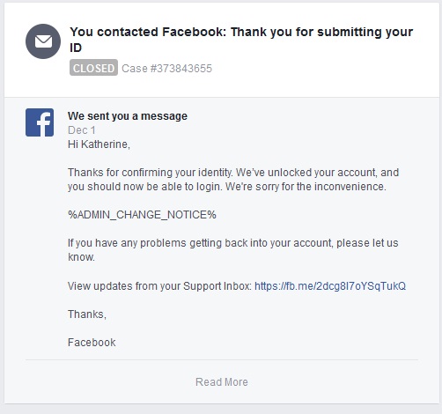The height and width of the screenshot is (414, 442).
Task: Expand message with Read More
Action: 222,382
